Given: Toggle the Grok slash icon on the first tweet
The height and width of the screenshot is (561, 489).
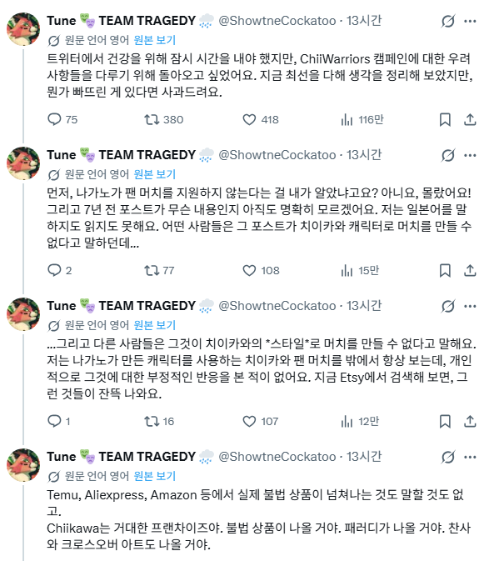Looking at the screenshot, I should tap(448, 21).
